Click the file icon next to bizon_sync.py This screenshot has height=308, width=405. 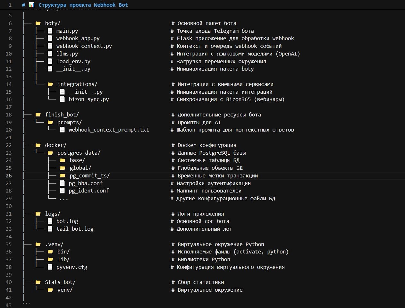tap(63, 99)
